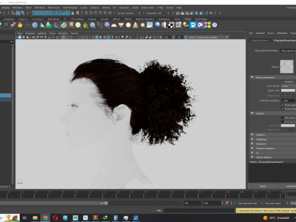The image size is (296, 222).
Task: Open the light bulb lister shelf icon
Action: coord(186,25)
